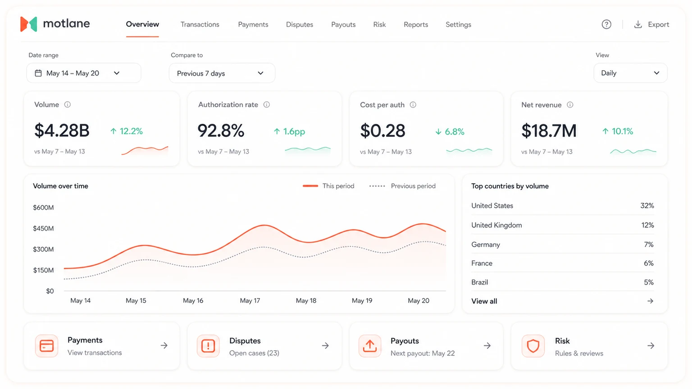Open the Compare to Previous 7 days dropdown
This screenshot has width=692, height=389.
[222, 73]
